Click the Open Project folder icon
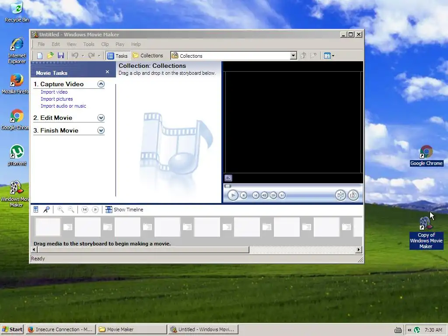 [x=50, y=56]
